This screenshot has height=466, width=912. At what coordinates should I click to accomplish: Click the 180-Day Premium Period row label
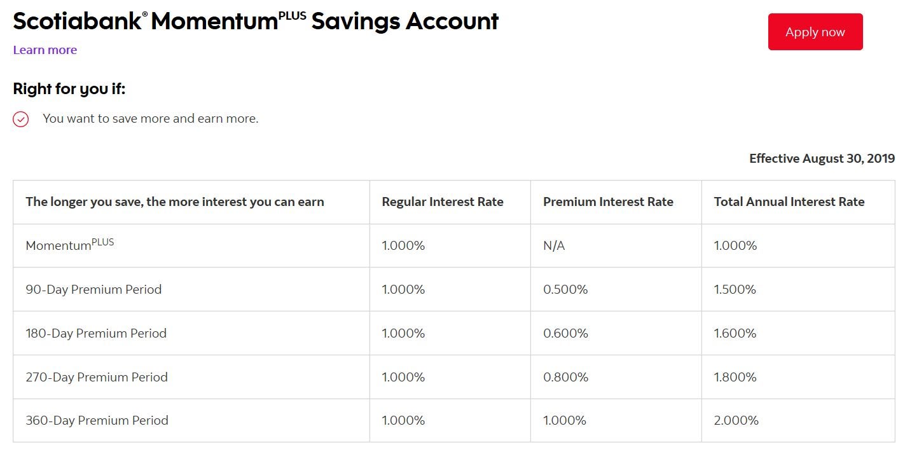pyautogui.click(x=96, y=333)
